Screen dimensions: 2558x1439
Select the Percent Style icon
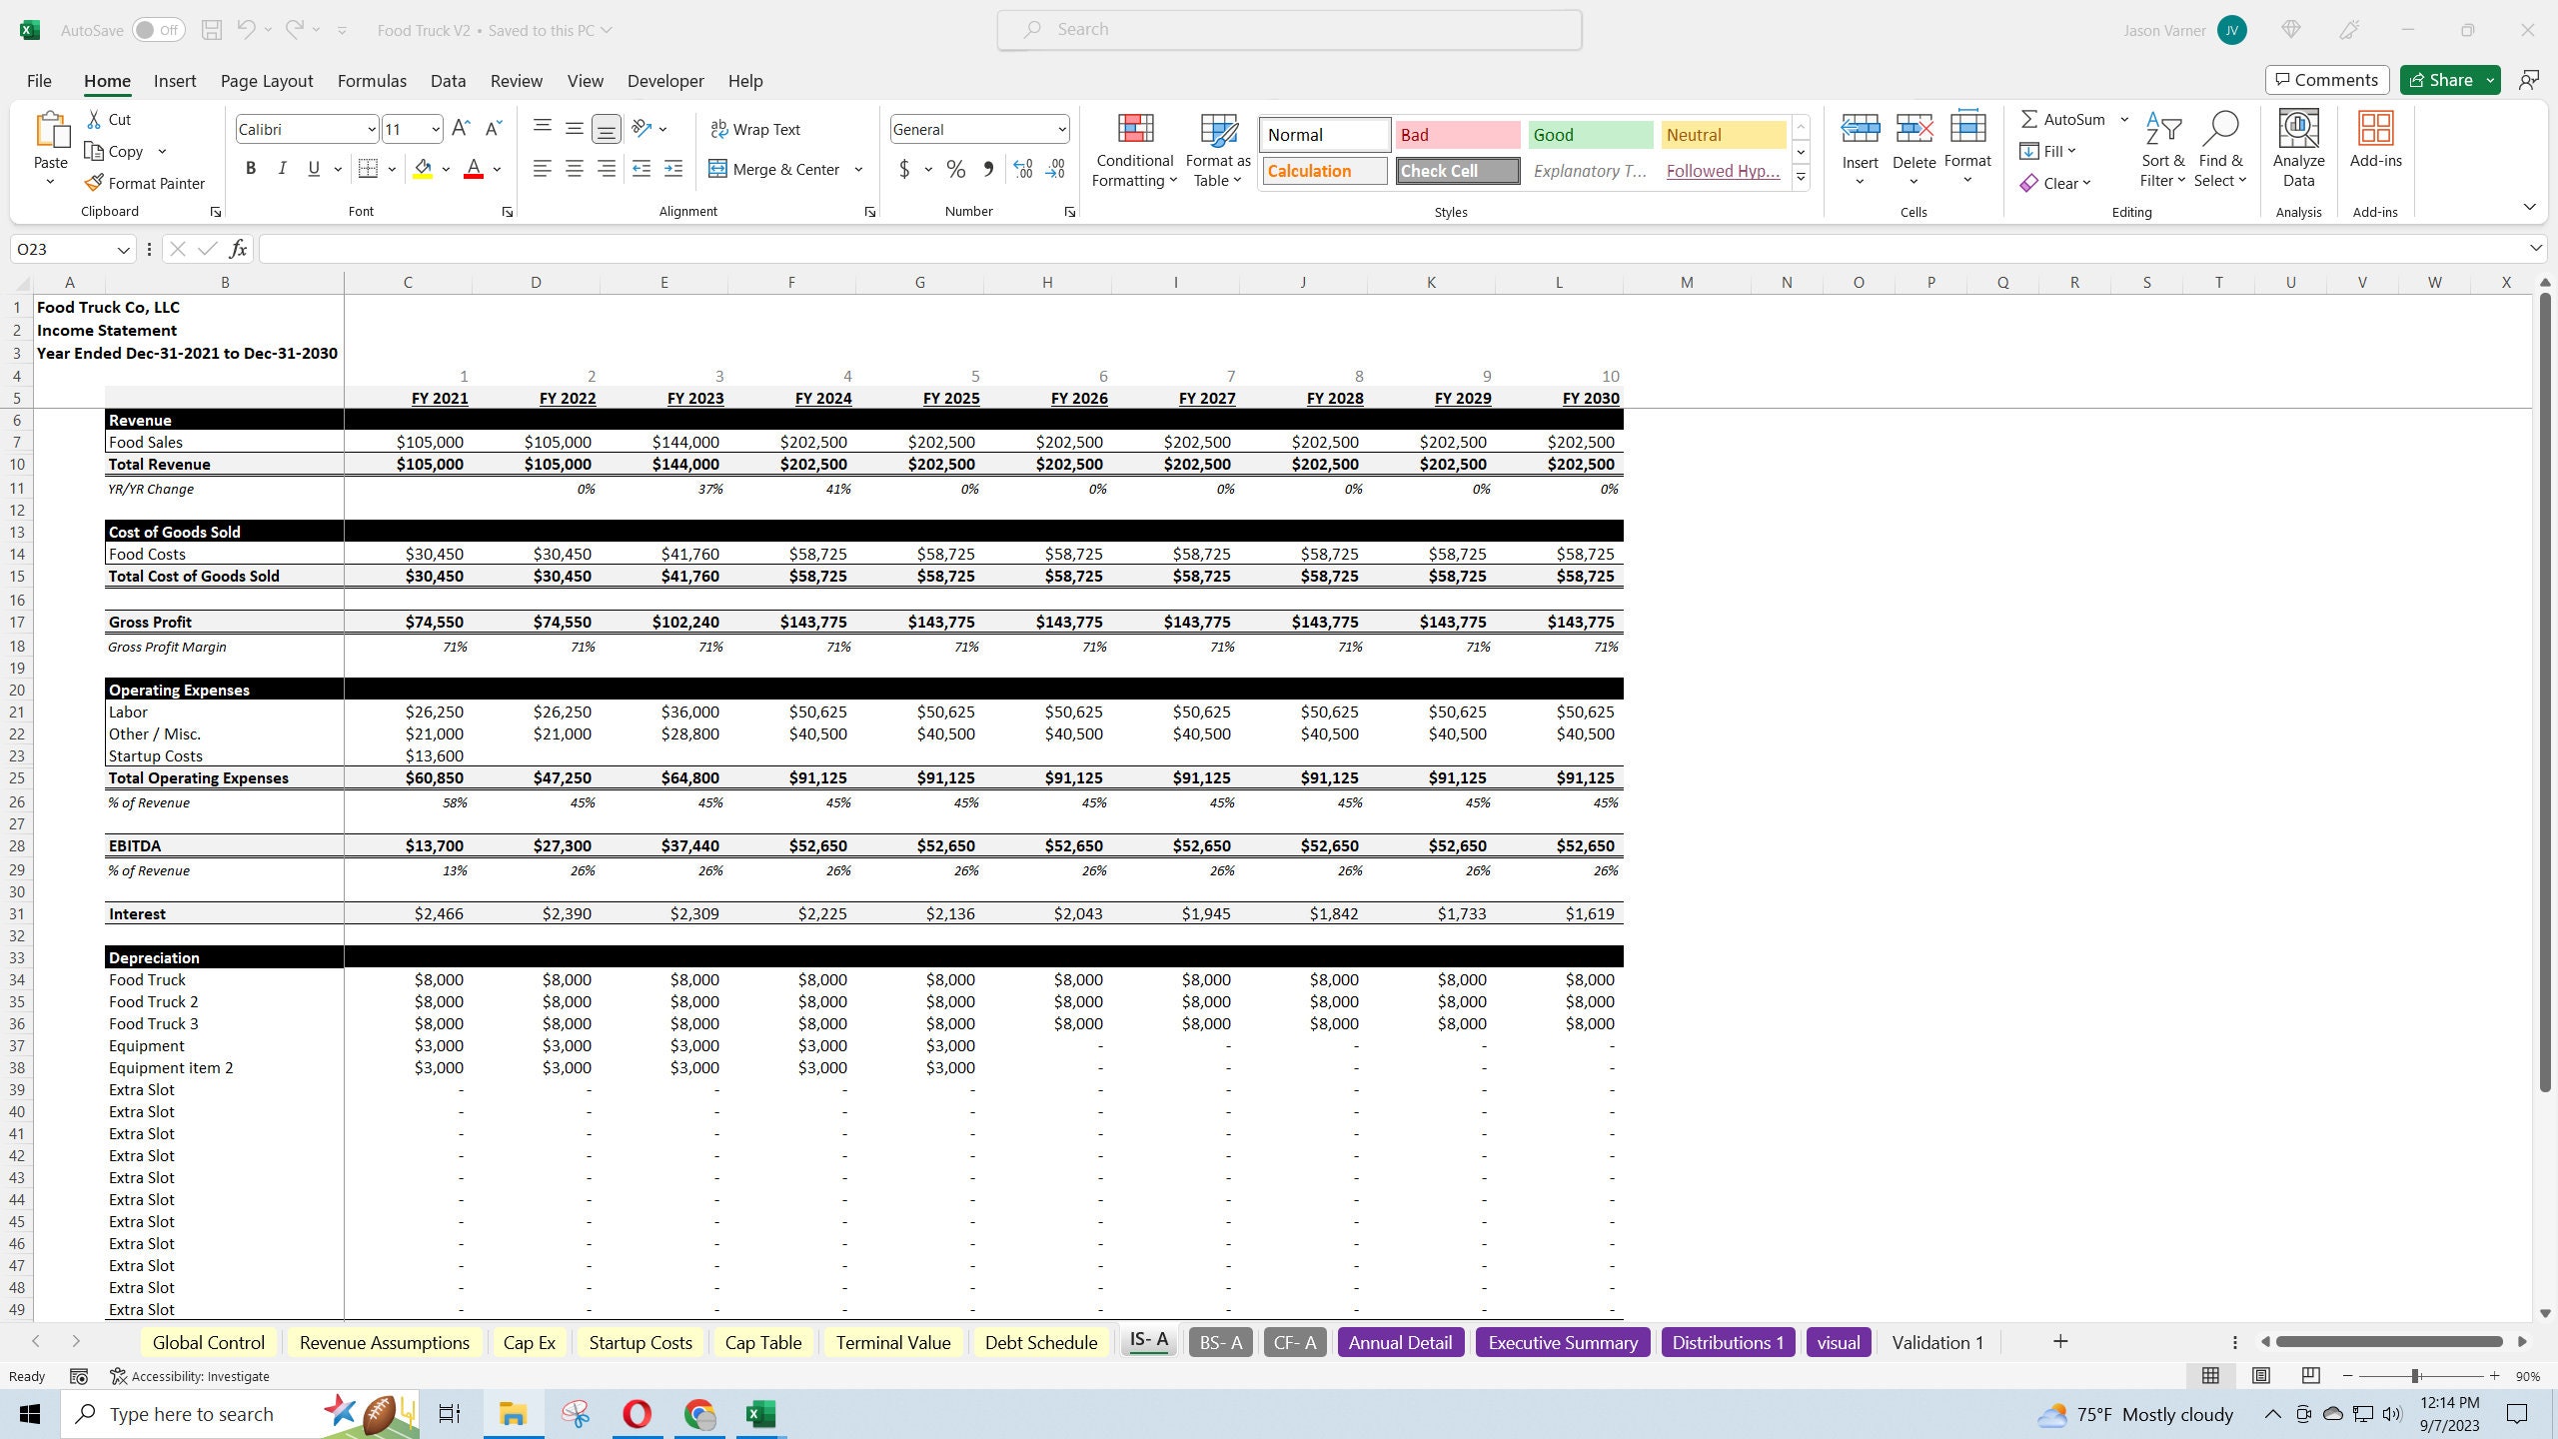(956, 169)
